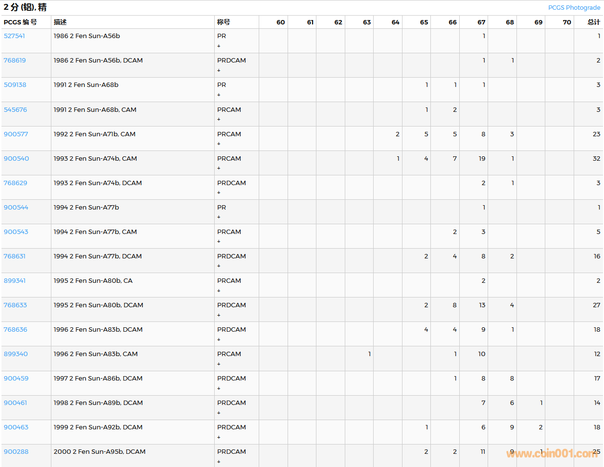Expand plus sign under 1992 Sun-A71b CAM row
Screen dimensions: 604x467
click(x=219, y=144)
